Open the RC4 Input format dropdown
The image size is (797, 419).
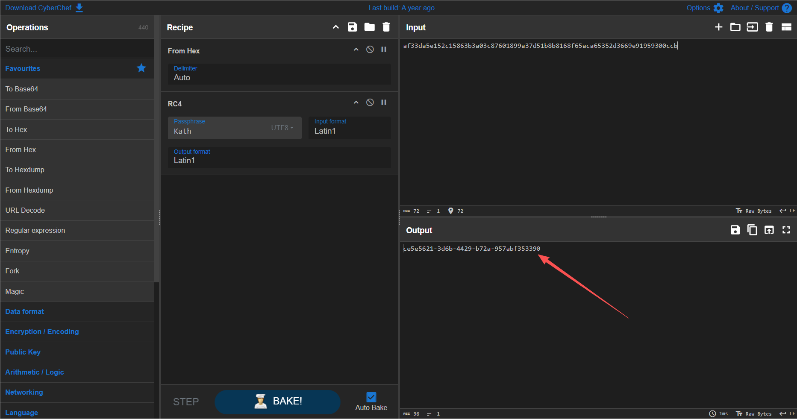[x=349, y=128]
